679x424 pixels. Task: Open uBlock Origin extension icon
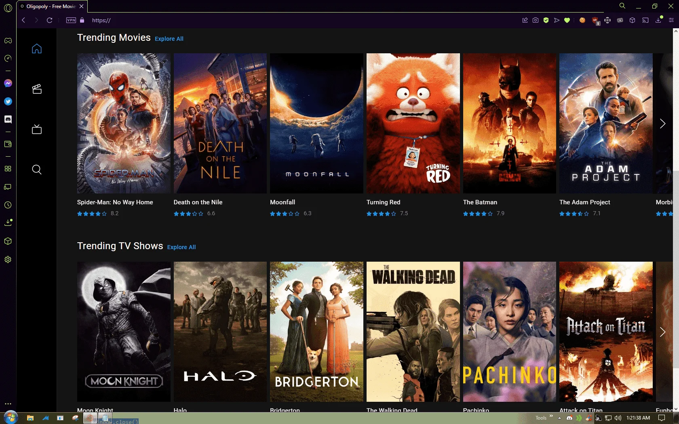(595, 21)
